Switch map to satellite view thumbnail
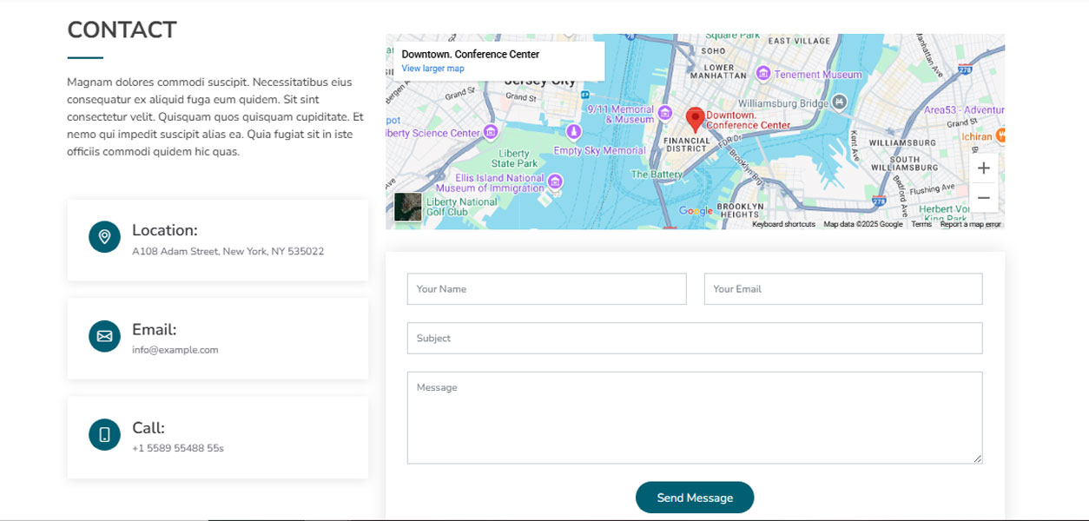This screenshot has width=1089, height=521. pyautogui.click(x=408, y=207)
